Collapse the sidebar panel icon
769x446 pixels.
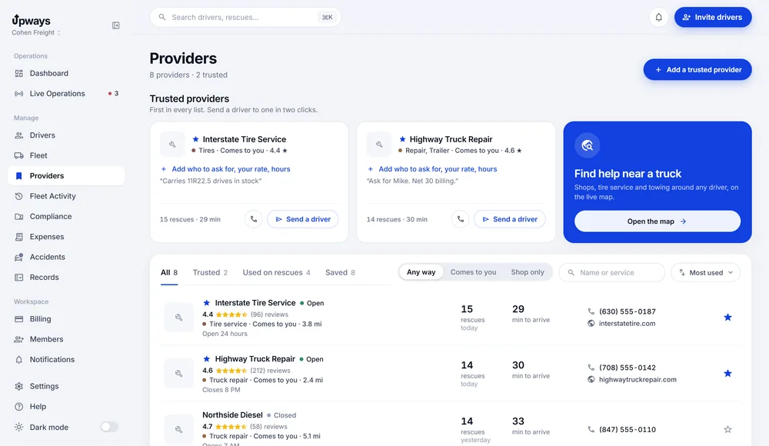(x=116, y=25)
